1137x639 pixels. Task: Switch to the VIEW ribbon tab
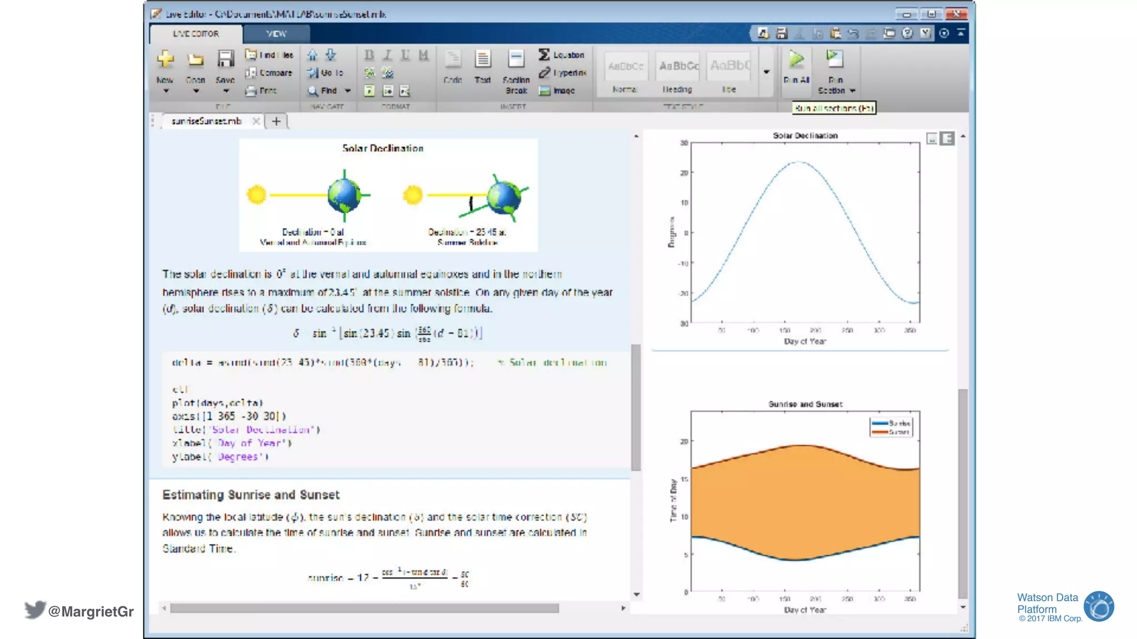point(276,34)
